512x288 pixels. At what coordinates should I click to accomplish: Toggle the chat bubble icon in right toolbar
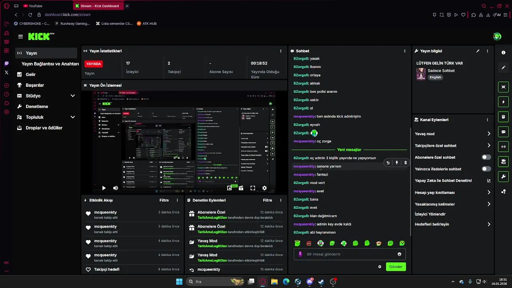point(503,132)
